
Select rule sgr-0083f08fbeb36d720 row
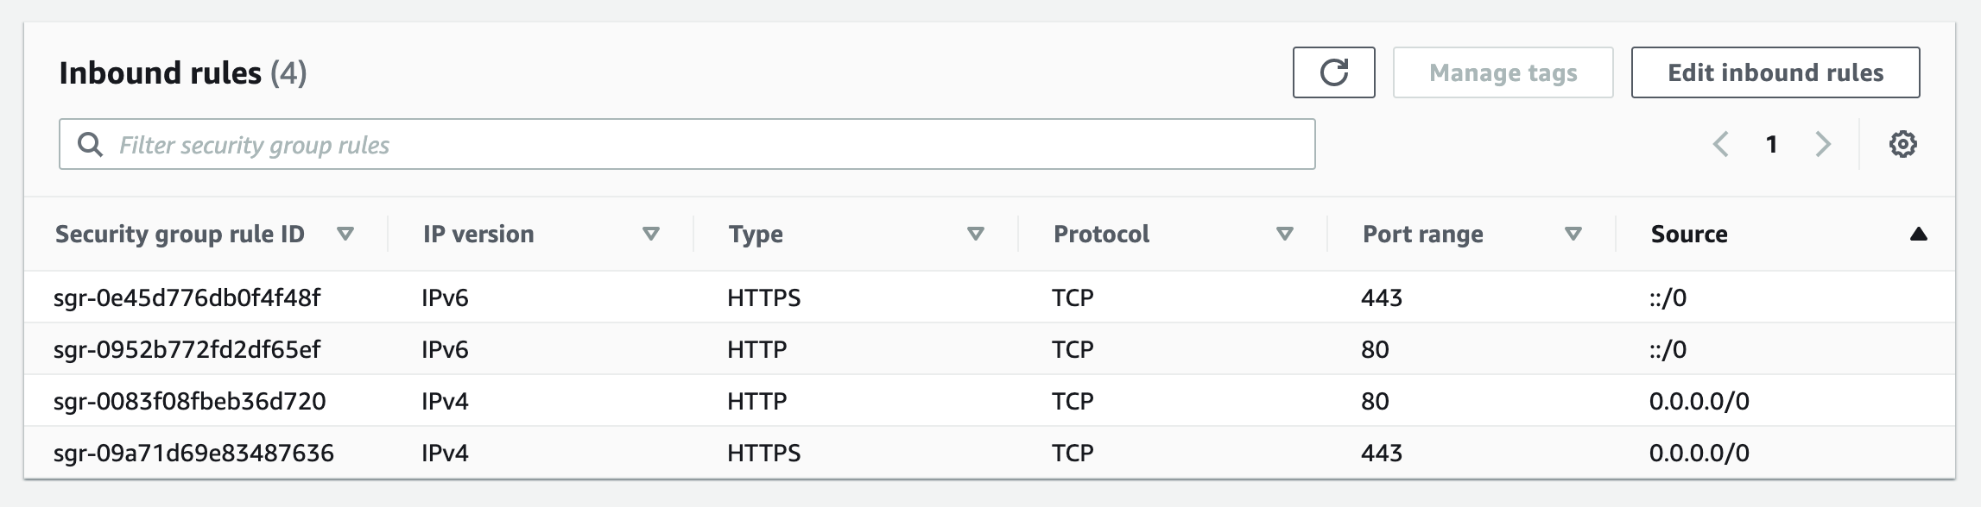[189, 401]
